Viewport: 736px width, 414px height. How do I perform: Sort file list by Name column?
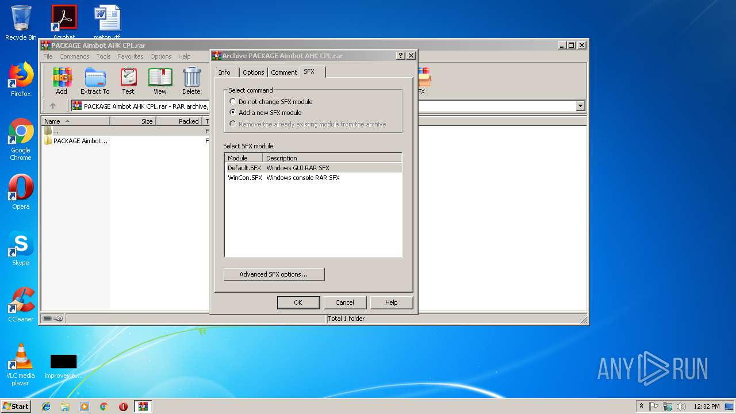click(x=76, y=121)
